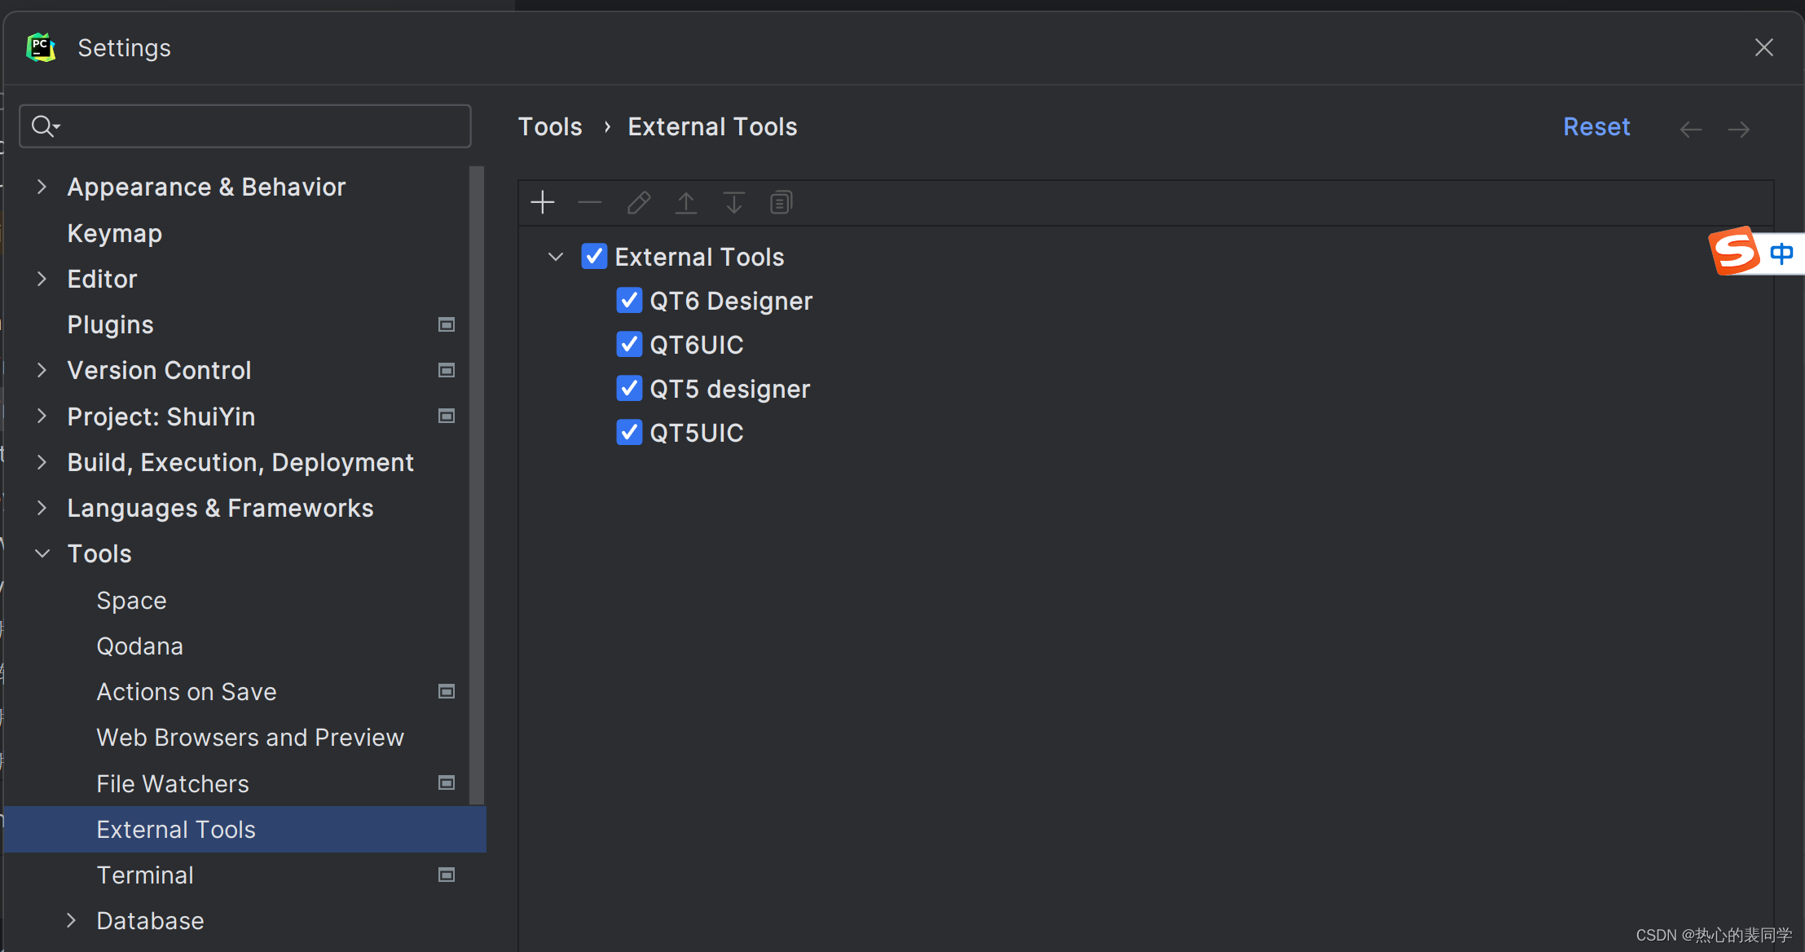The height and width of the screenshot is (952, 1805).
Task: Uncheck the QT6 Designer checkbox
Action: click(628, 300)
